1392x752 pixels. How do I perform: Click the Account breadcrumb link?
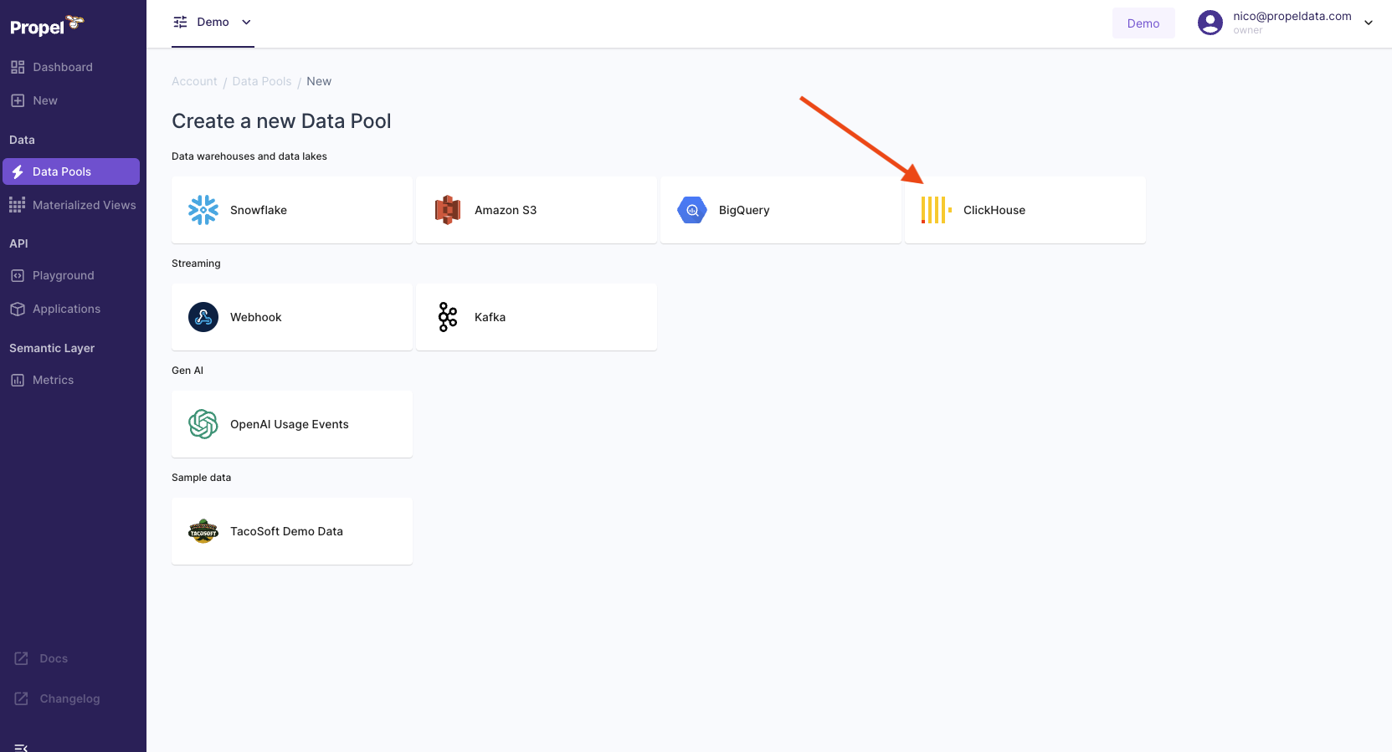(194, 81)
